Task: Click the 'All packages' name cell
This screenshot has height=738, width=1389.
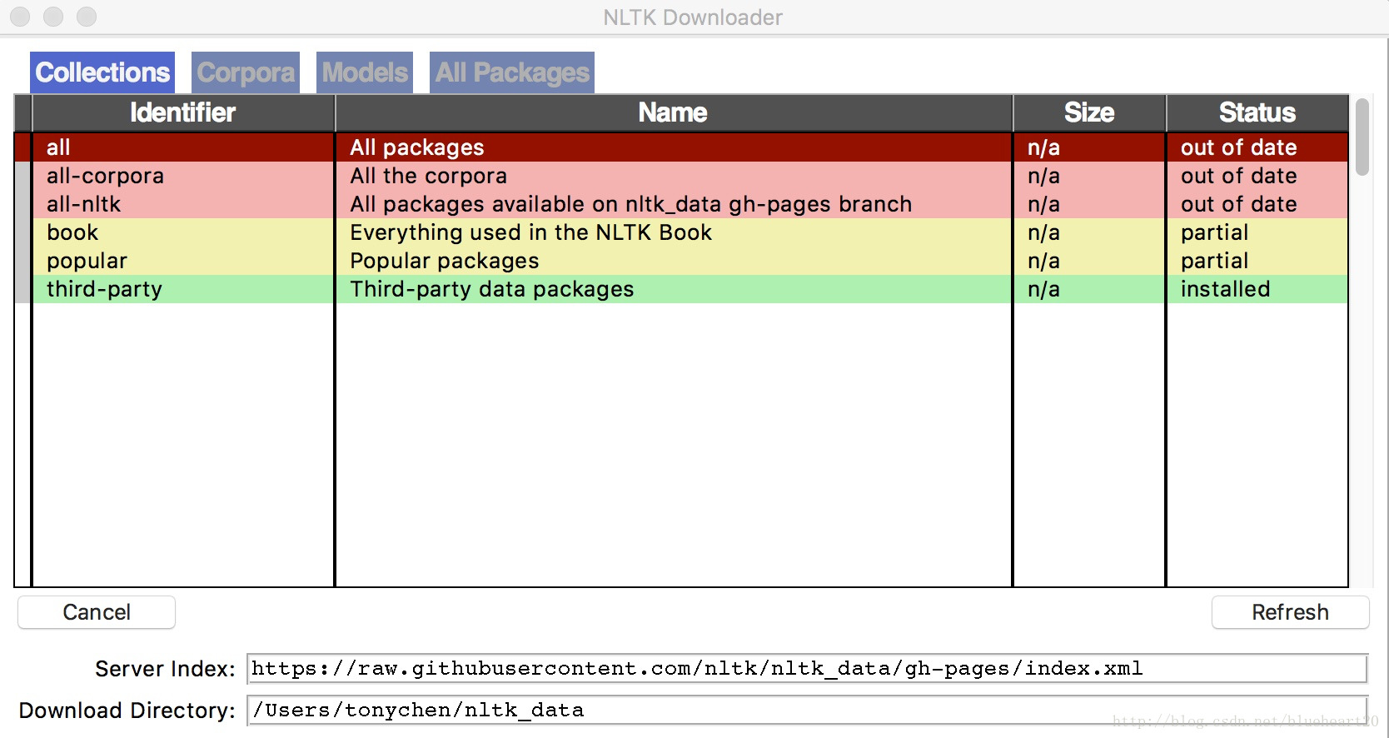Action: click(x=675, y=147)
